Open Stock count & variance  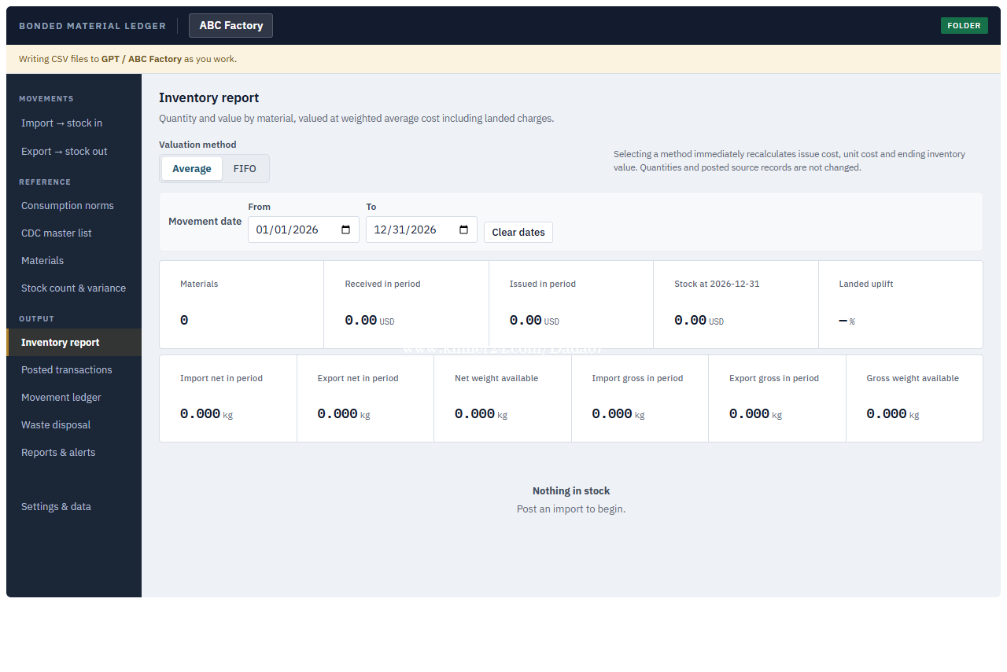pos(74,288)
